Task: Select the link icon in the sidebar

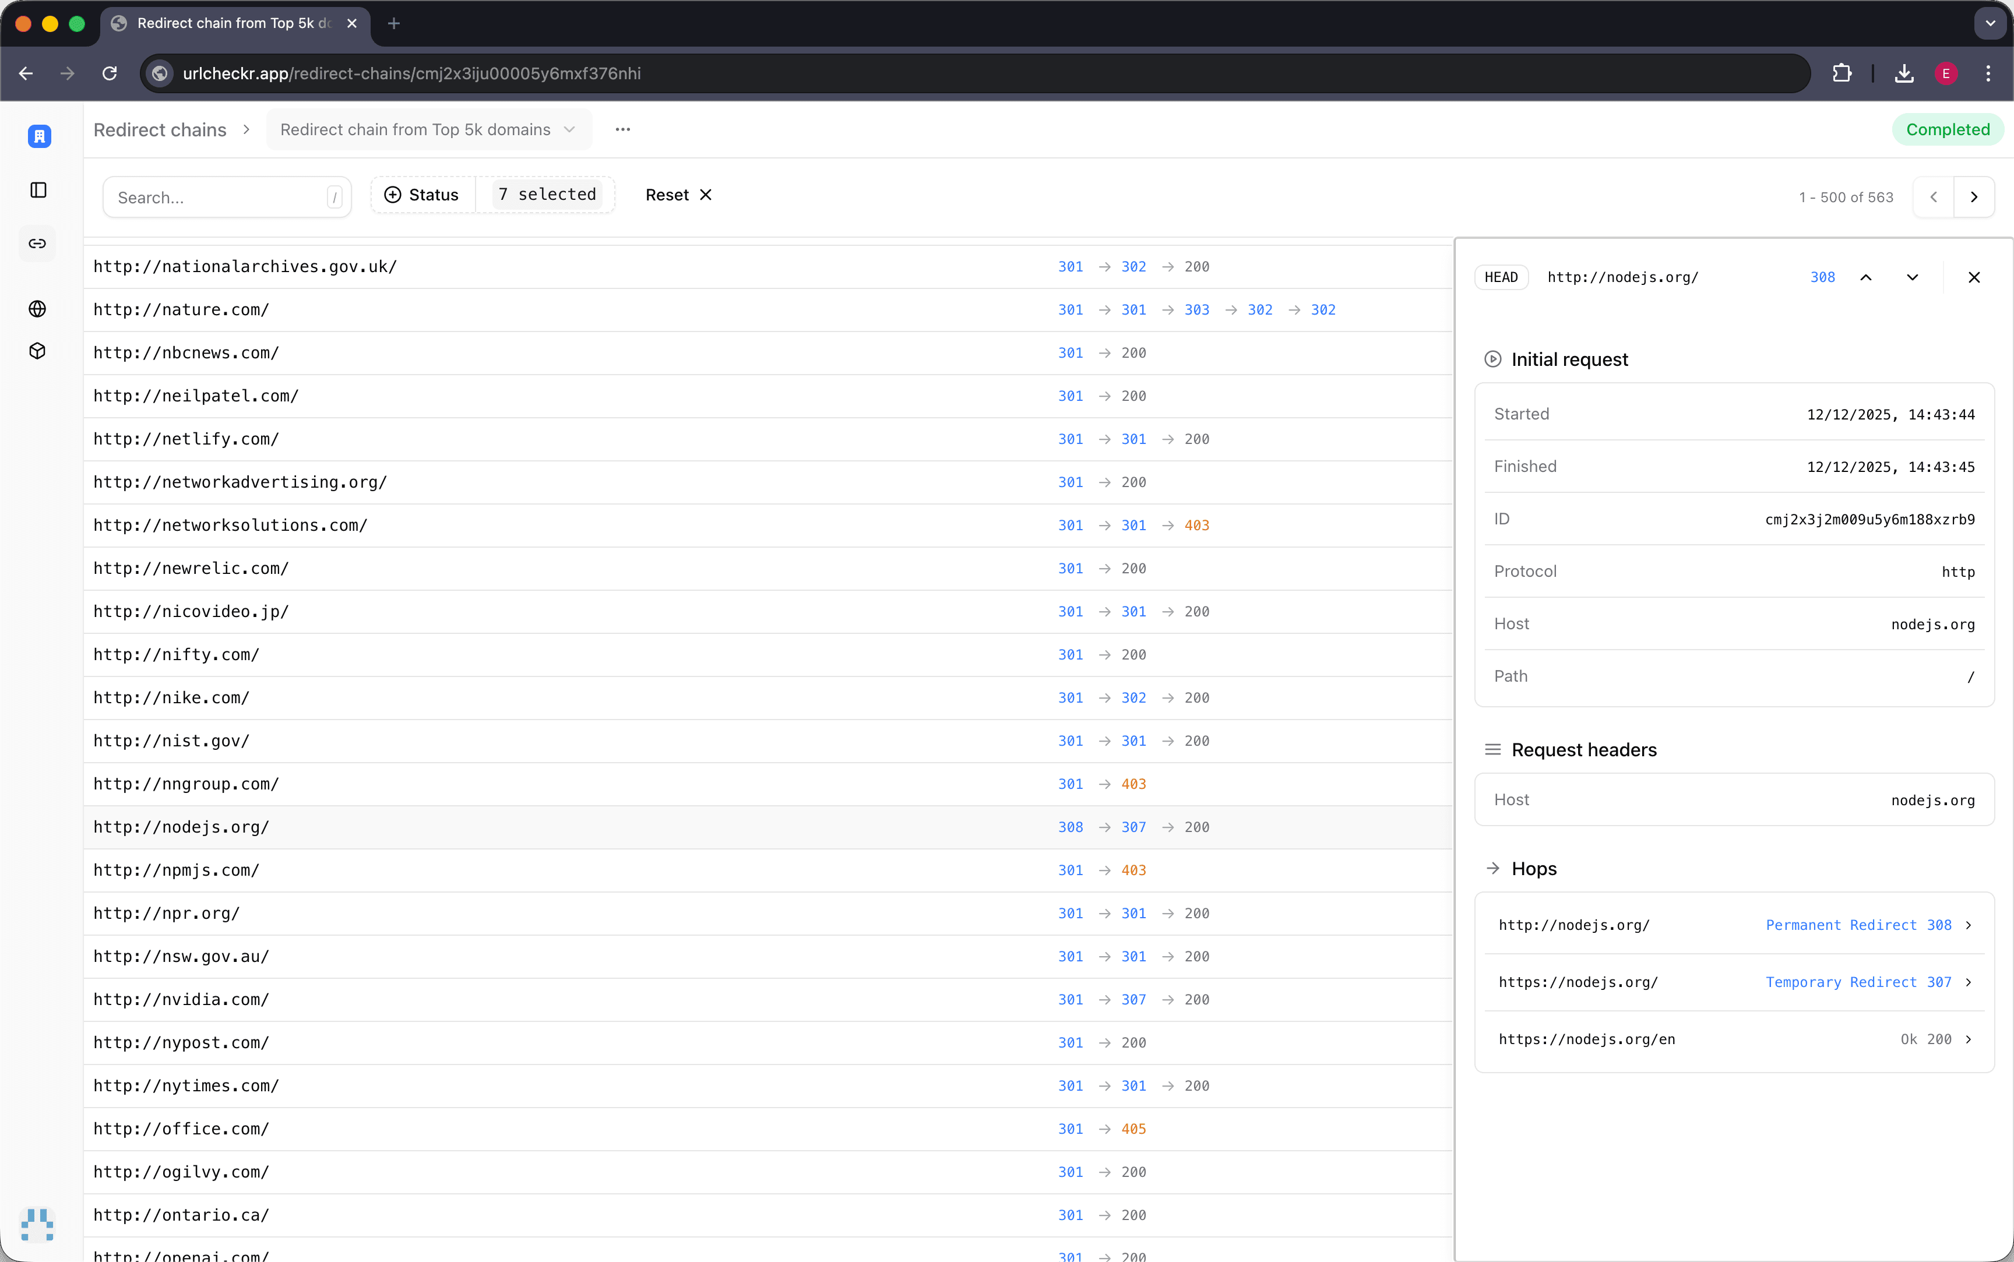Action: point(37,244)
